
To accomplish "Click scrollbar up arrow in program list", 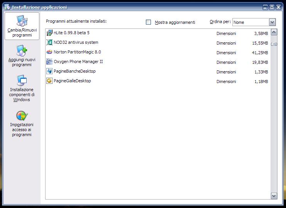I will coord(274,32).
